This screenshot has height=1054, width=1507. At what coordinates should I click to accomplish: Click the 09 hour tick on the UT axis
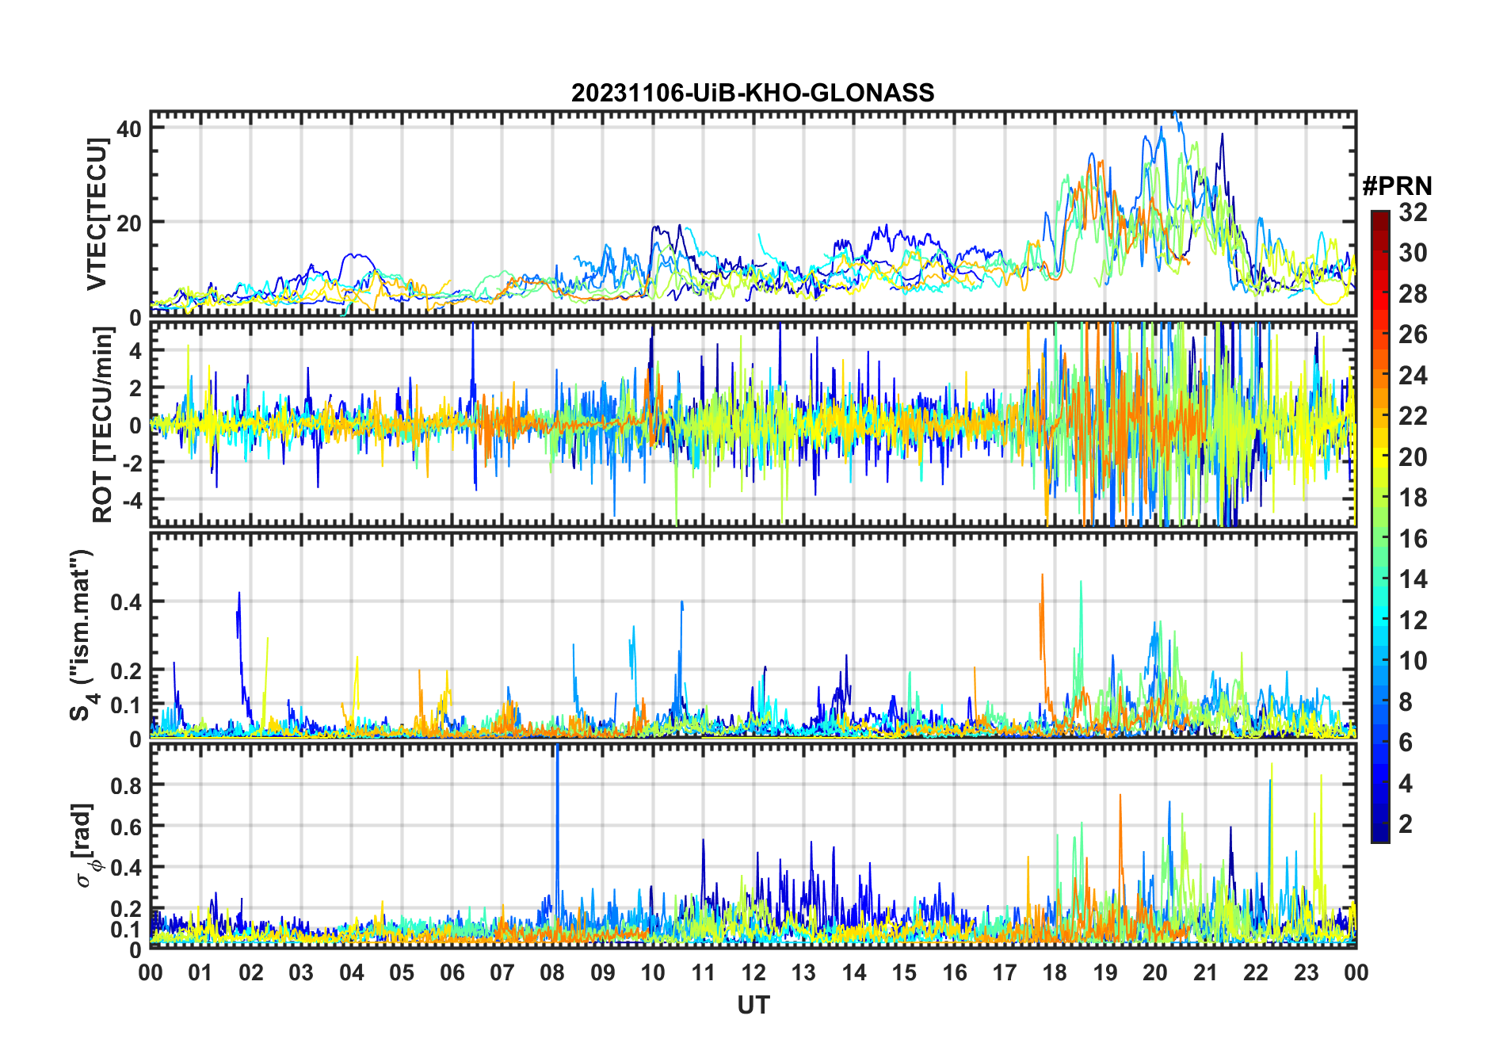click(x=603, y=972)
